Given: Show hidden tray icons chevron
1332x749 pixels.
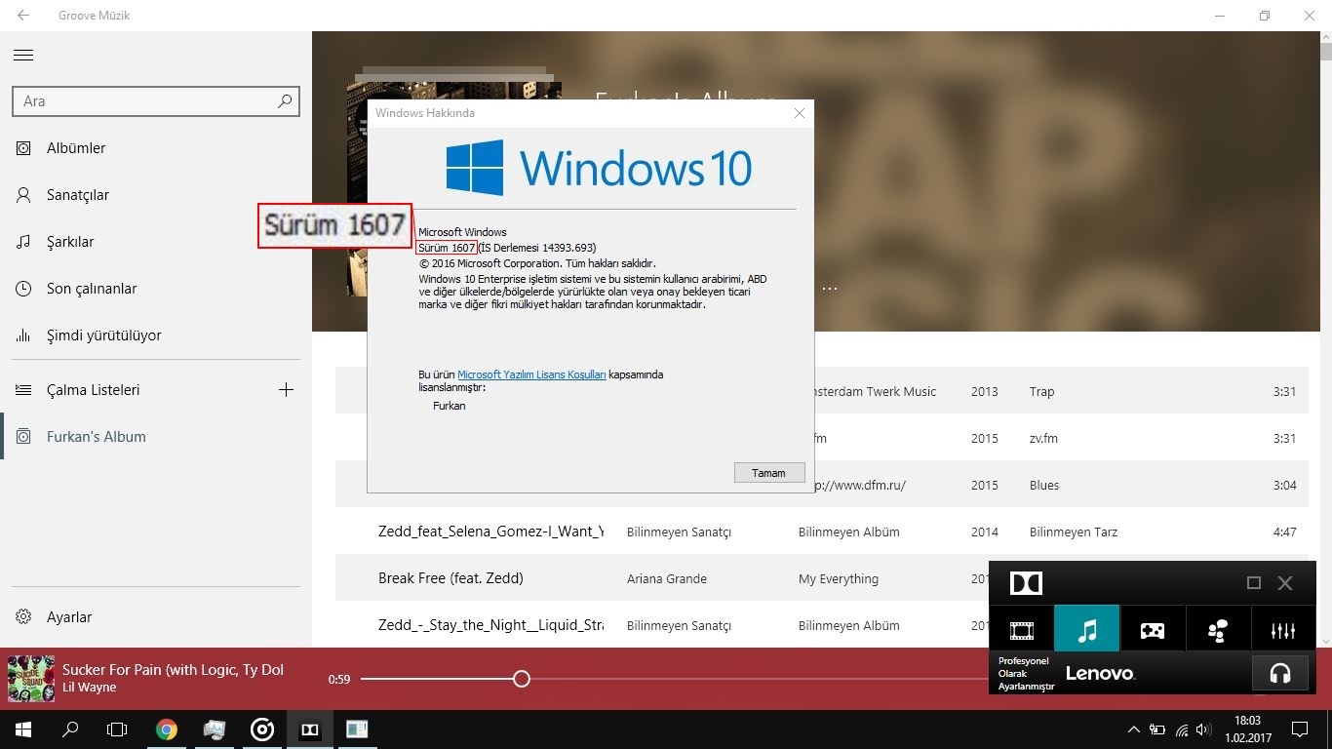Looking at the screenshot, I should 1133,729.
